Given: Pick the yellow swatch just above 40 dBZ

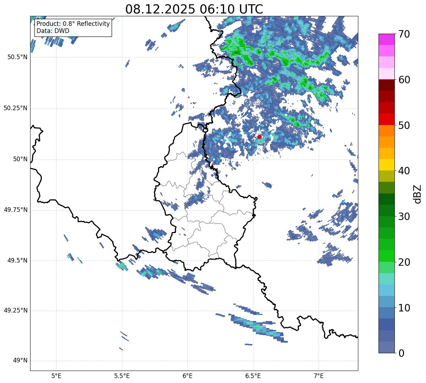Looking at the screenshot, I should coord(386,165).
